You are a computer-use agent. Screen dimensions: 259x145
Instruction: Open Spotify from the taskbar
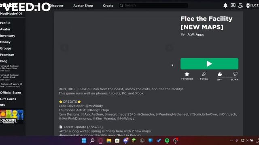[167, 141]
